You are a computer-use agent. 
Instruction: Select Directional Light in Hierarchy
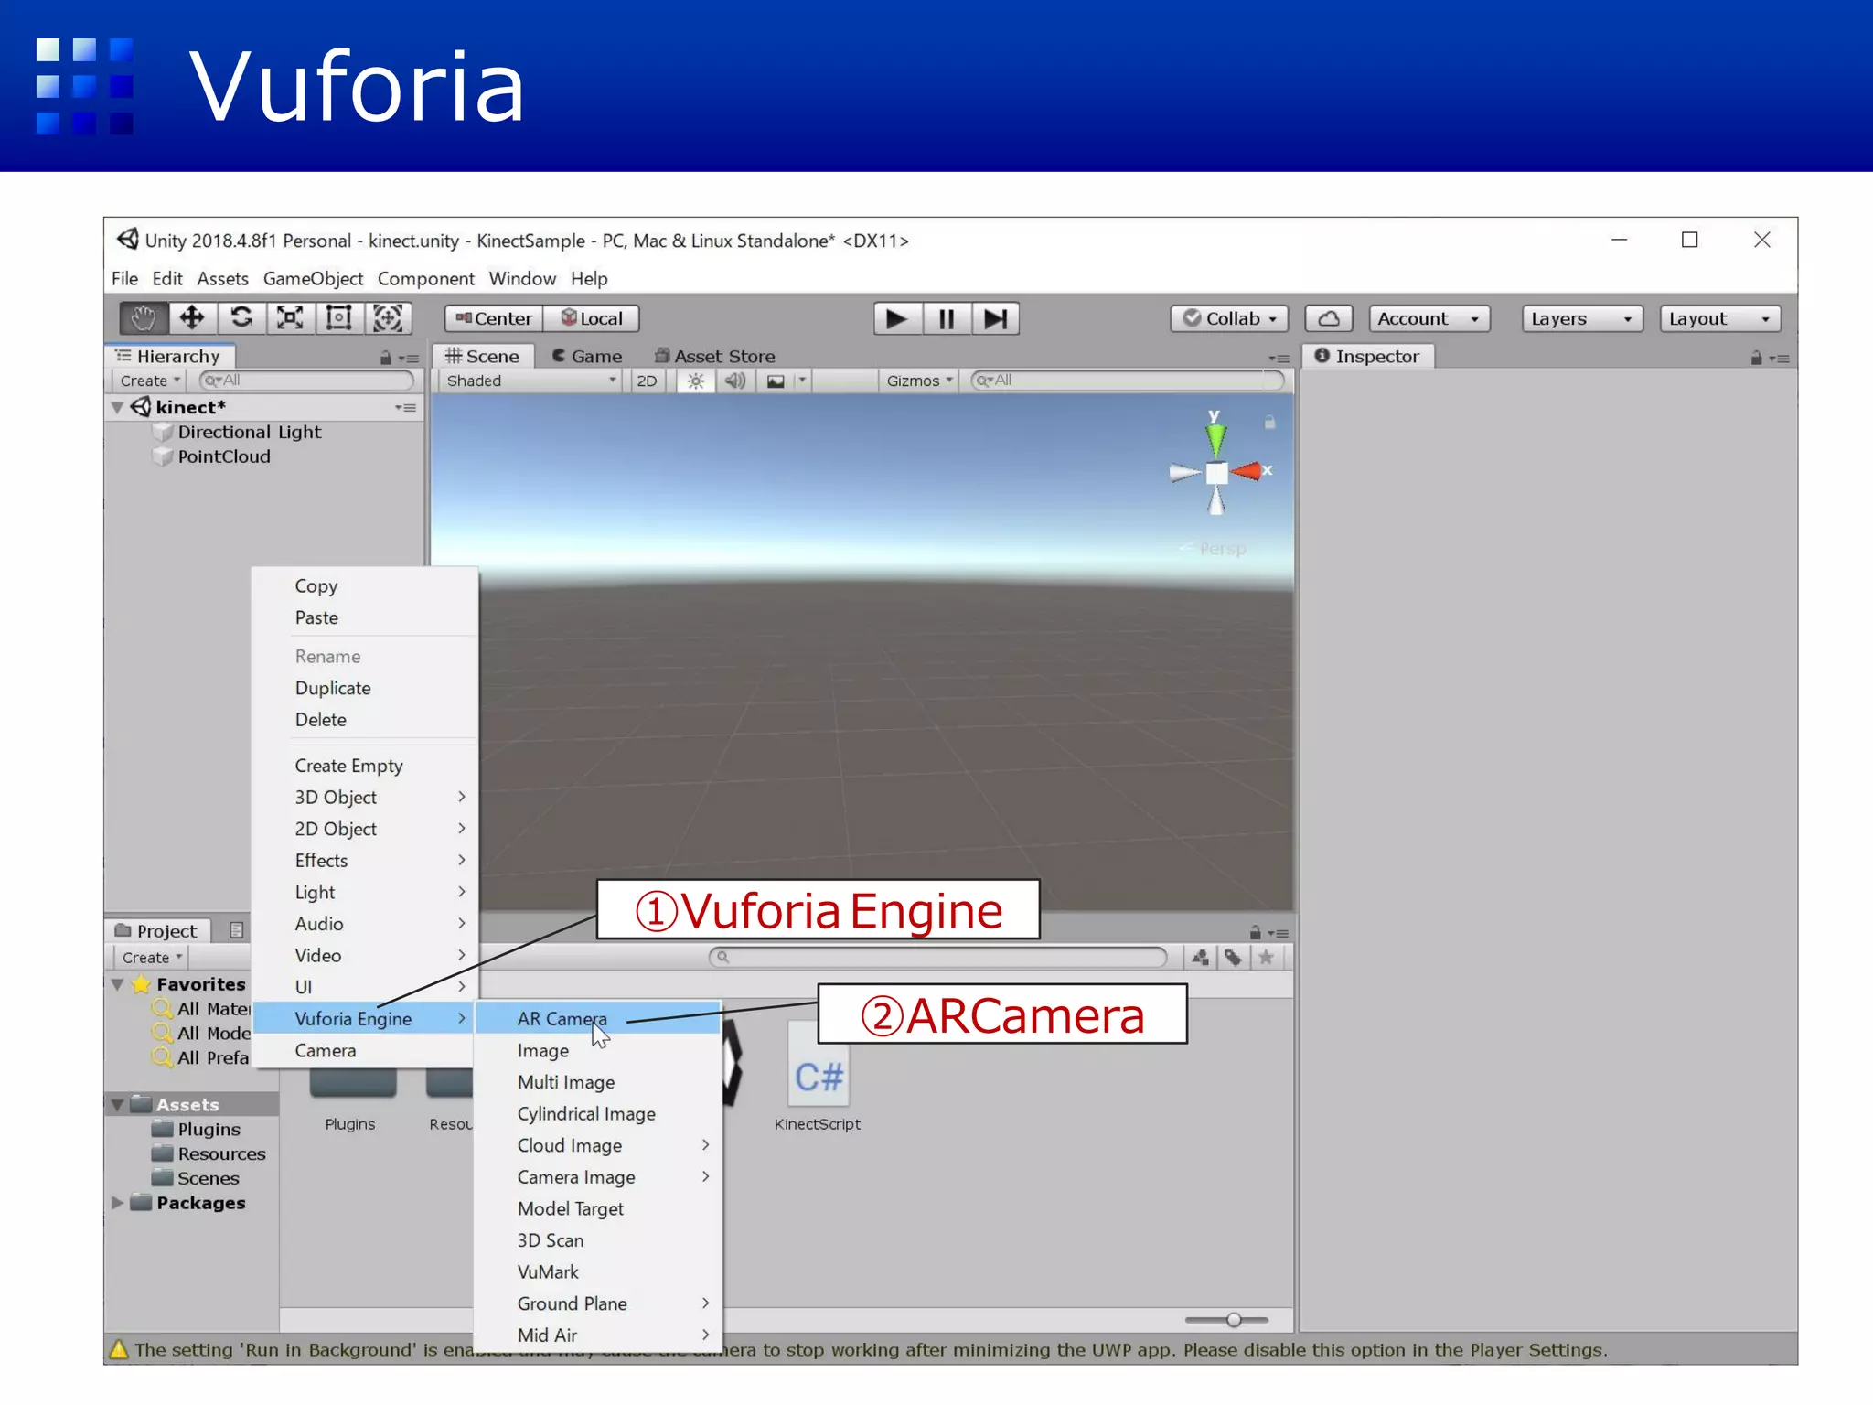(x=249, y=432)
